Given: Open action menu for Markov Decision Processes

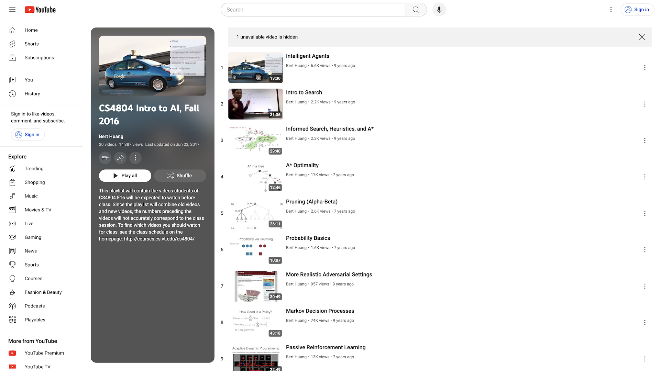Looking at the screenshot, I should pos(645,323).
